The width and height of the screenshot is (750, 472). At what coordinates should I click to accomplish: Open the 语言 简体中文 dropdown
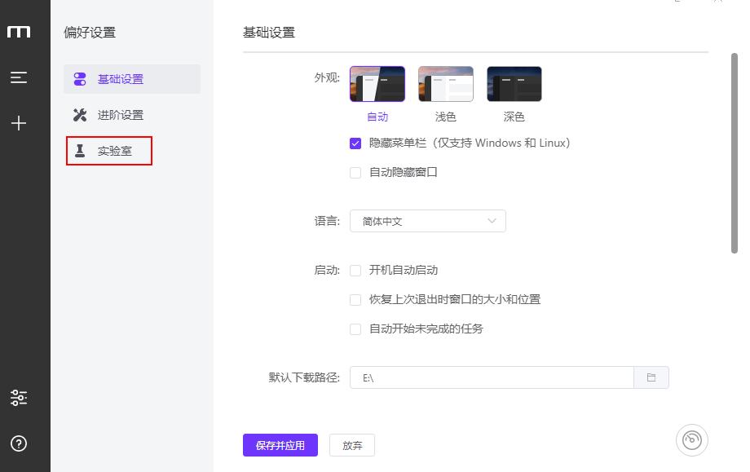(x=428, y=221)
